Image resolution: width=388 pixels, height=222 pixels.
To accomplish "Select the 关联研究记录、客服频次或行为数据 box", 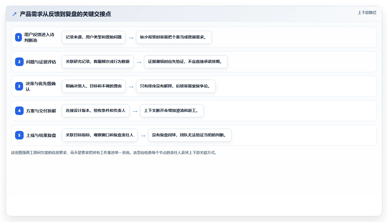I will pos(98,62).
